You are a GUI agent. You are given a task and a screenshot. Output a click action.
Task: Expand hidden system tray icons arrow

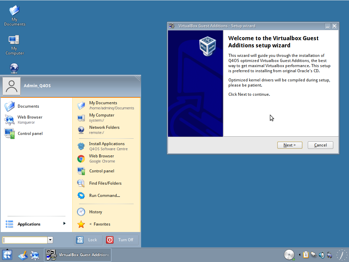click(300, 255)
